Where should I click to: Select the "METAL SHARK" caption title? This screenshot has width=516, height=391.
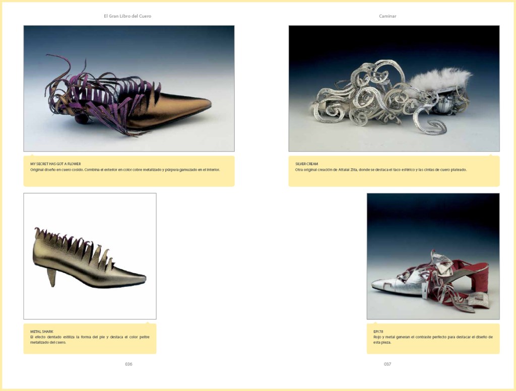(x=41, y=332)
